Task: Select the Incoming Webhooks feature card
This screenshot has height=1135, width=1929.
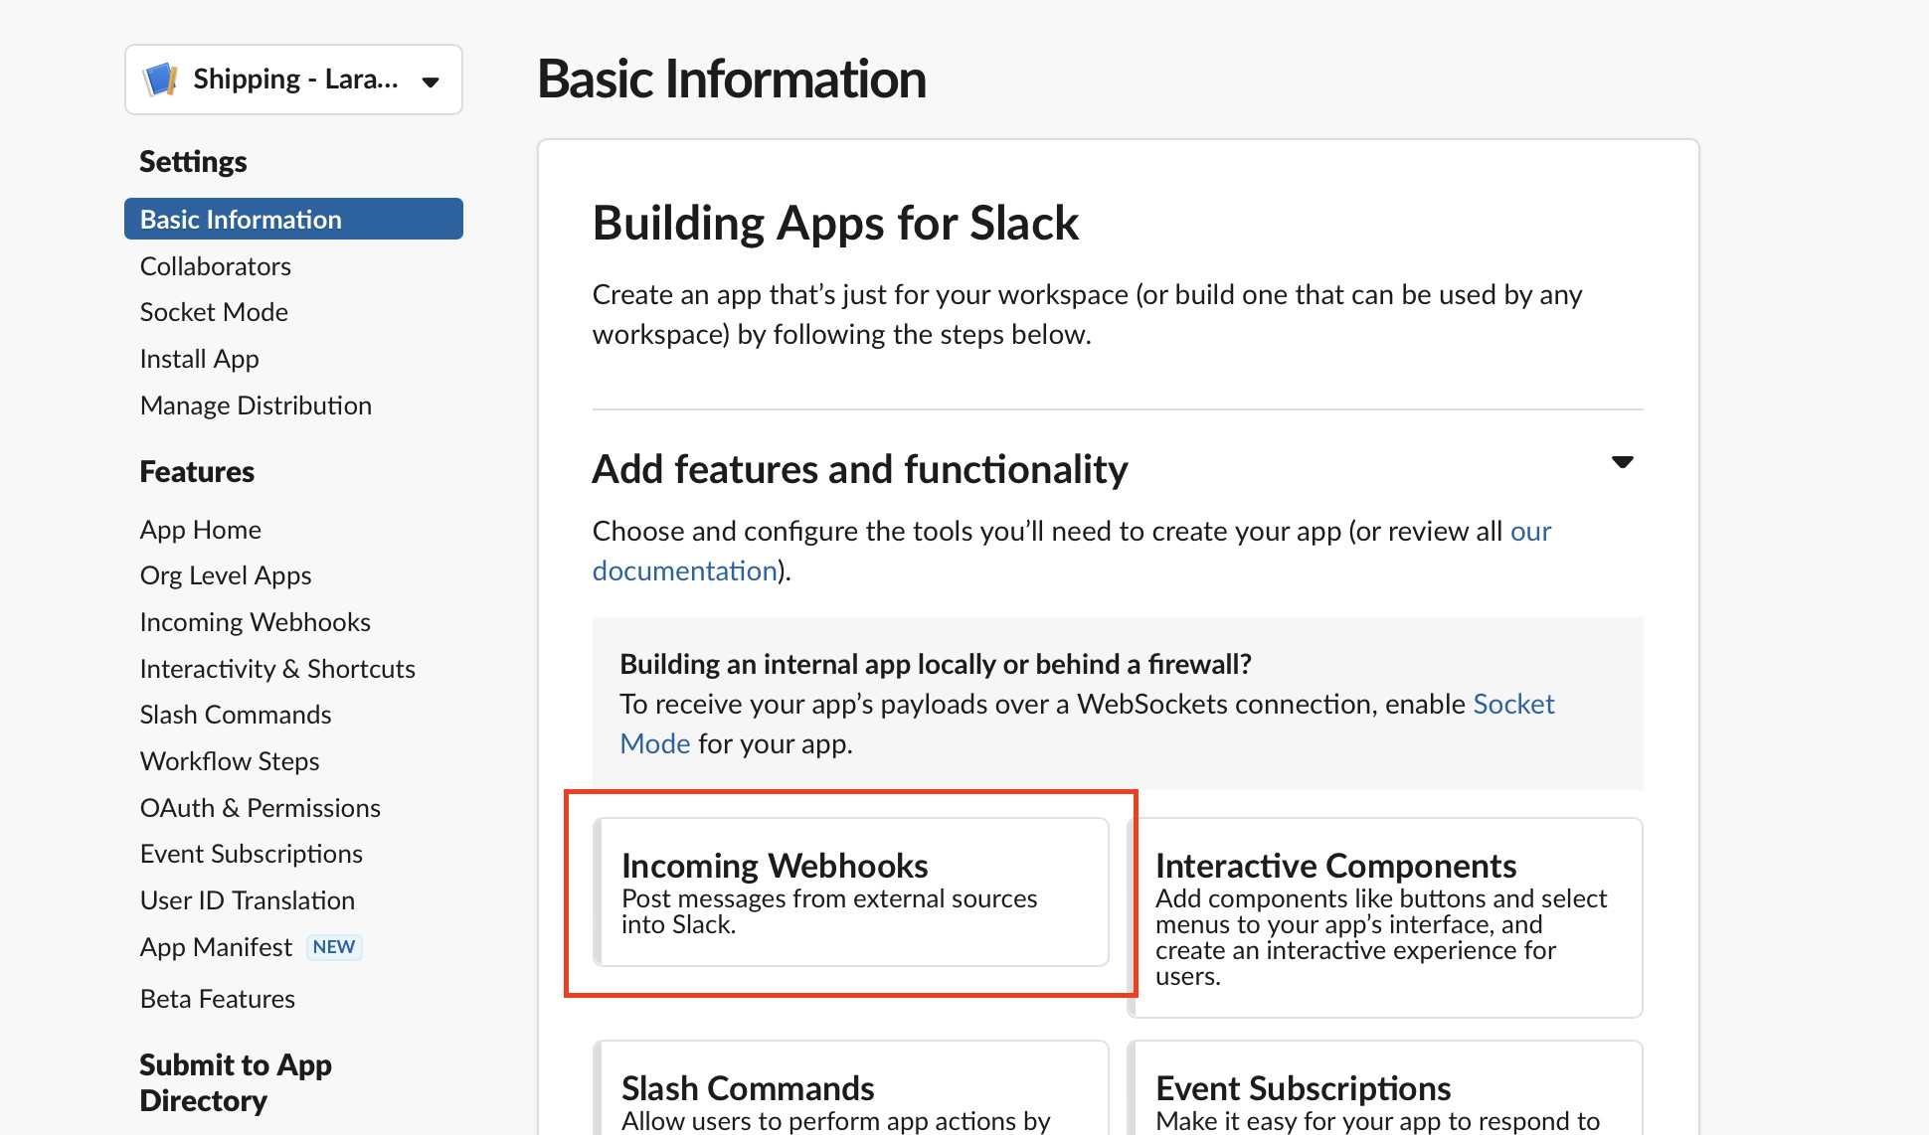Action: [850, 892]
